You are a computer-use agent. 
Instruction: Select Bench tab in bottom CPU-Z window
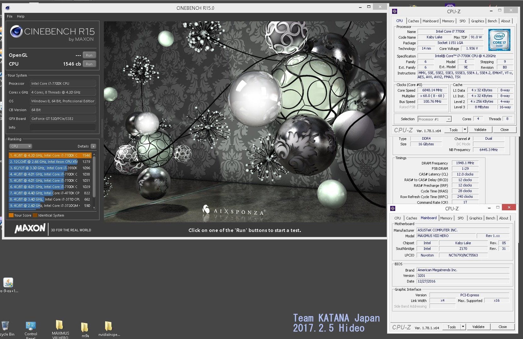pyautogui.click(x=491, y=218)
